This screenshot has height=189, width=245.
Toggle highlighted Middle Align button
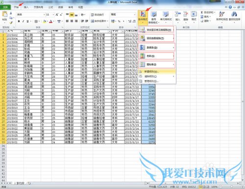[x=72, y=15]
